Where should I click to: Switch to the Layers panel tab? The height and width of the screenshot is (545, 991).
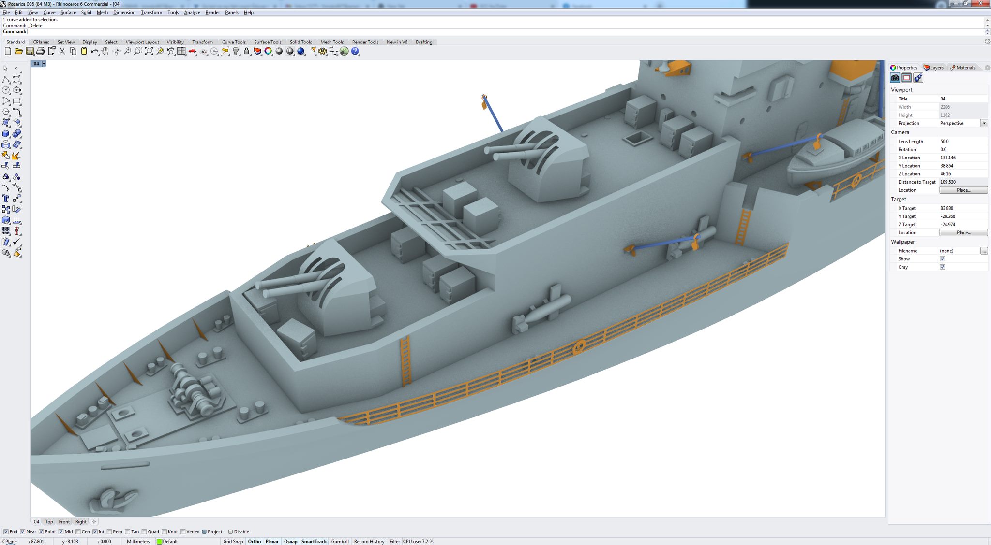pyautogui.click(x=934, y=68)
